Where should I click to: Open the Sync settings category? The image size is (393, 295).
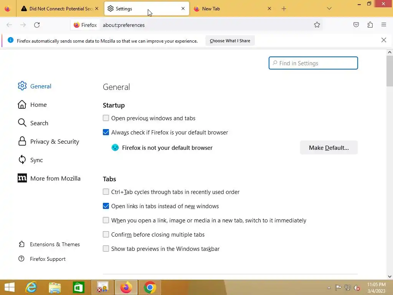(30, 160)
